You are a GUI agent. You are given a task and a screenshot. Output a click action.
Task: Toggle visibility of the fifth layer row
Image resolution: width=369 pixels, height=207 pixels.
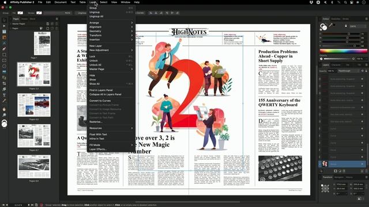tap(362, 108)
